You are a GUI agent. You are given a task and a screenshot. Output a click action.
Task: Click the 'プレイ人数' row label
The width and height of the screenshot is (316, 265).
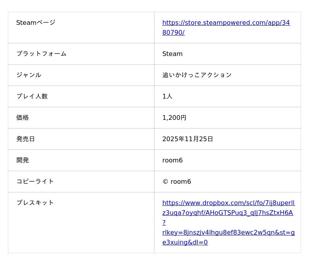tap(32, 96)
